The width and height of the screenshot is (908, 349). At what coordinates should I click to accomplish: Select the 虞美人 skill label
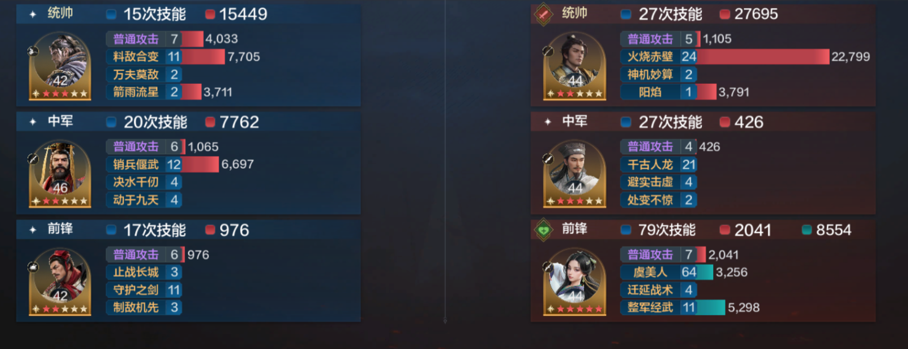[650, 272]
